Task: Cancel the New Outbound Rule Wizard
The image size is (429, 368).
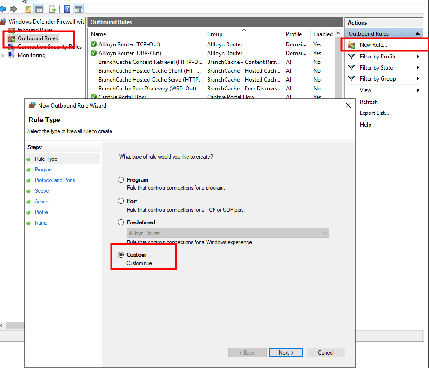Action: [x=325, y=353]
